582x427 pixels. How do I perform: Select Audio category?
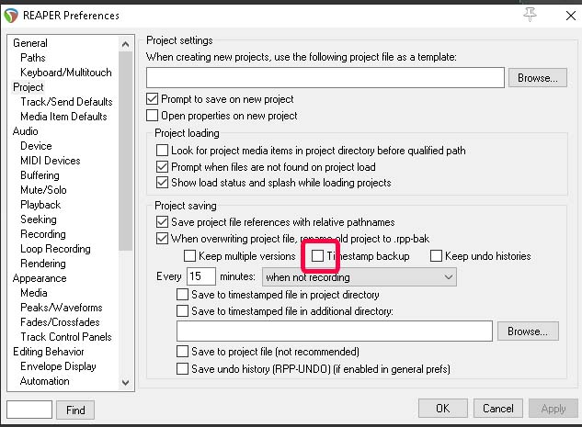click(x=25, y=131)
